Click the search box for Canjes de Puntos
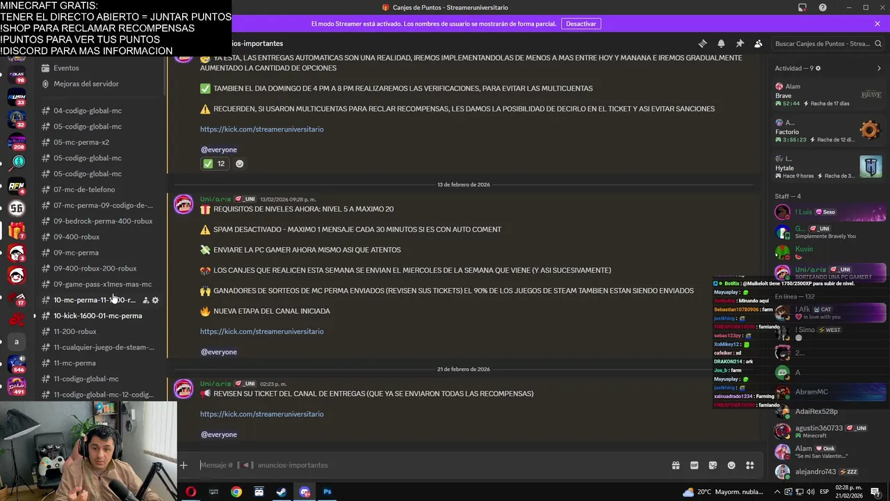This screenshot has width=890, height=501. (x=827, y=43)
